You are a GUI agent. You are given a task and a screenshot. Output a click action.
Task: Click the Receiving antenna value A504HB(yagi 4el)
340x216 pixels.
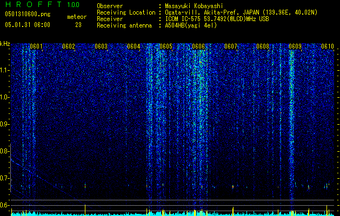pyautogui.click(x=191, y=25)
